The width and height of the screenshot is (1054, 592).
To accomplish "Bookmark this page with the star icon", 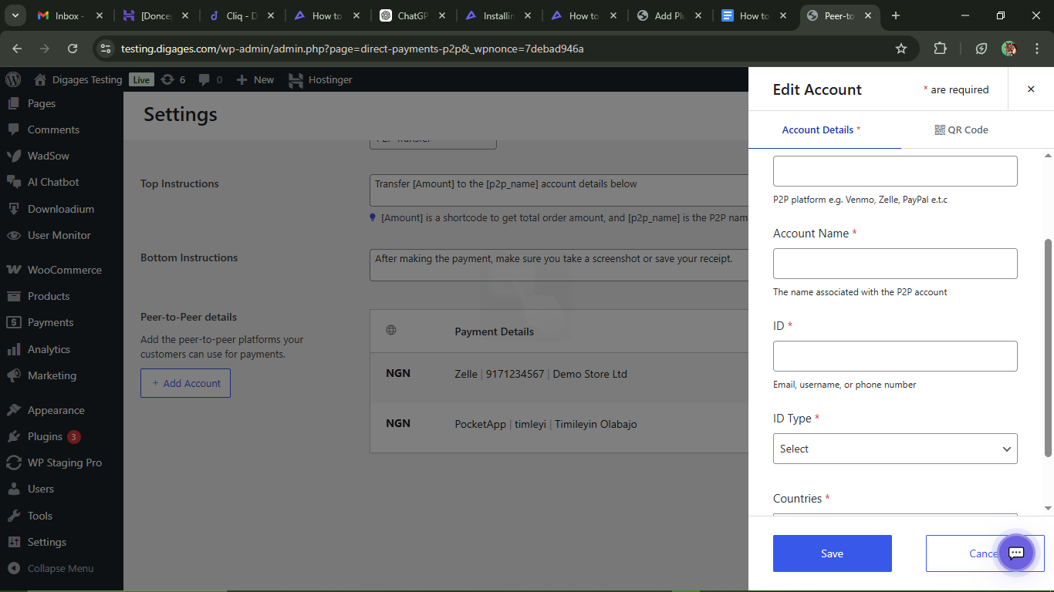I will point(900,49).
